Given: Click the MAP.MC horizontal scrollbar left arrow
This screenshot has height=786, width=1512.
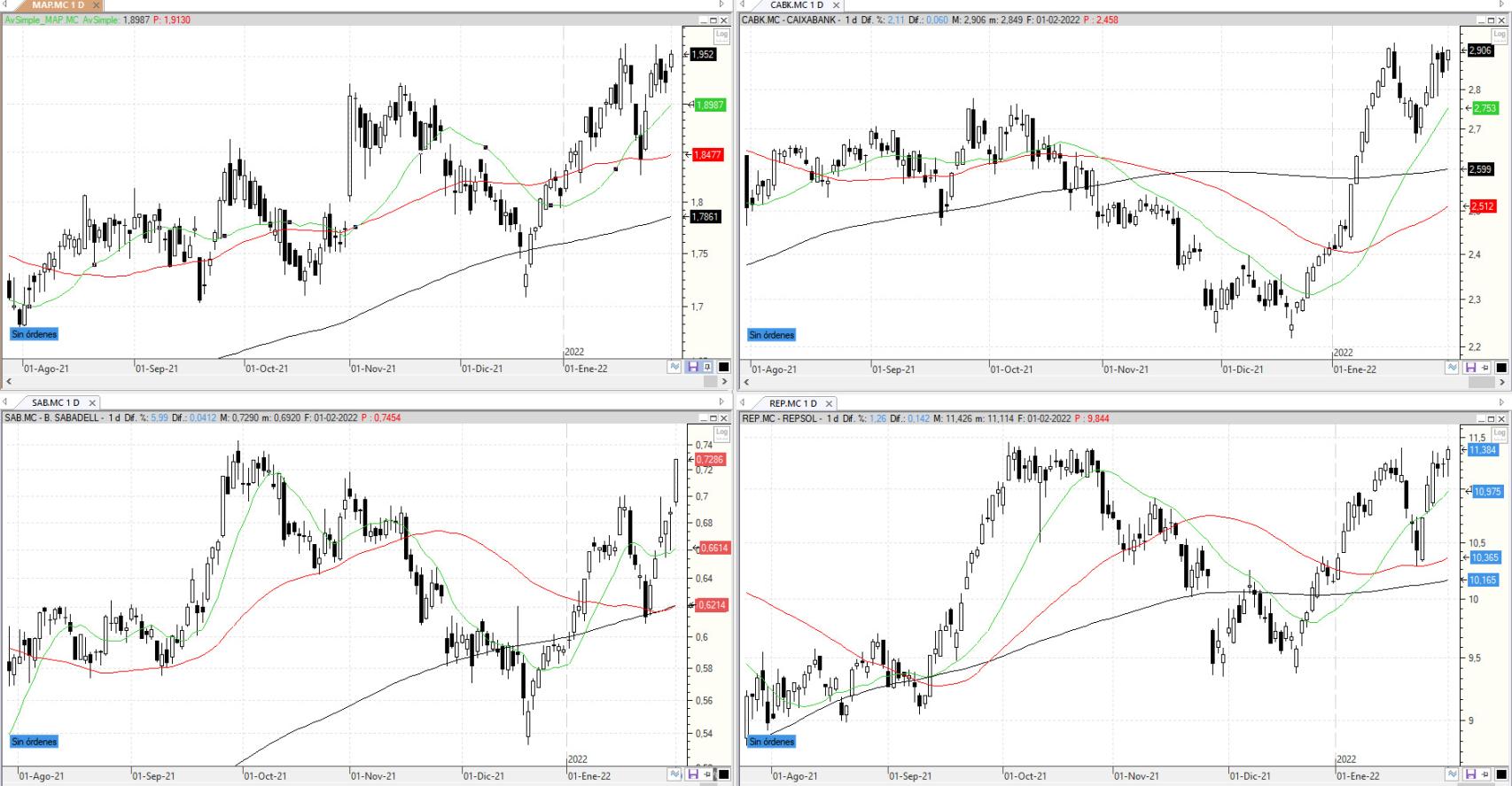Looking at the screenshot, I should click(8, 382).
